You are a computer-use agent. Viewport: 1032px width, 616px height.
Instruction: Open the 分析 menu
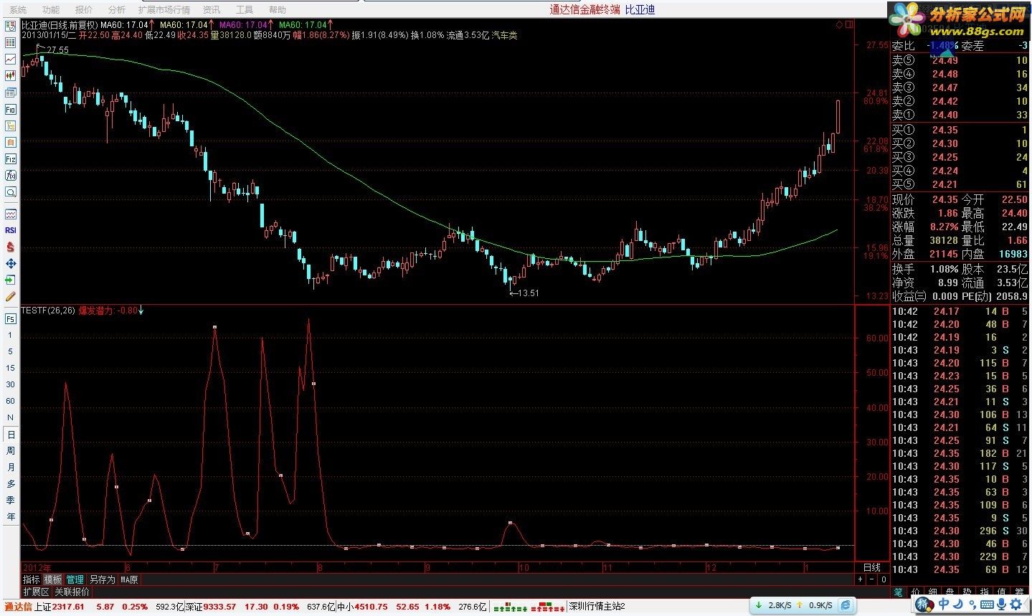(117, 10)
